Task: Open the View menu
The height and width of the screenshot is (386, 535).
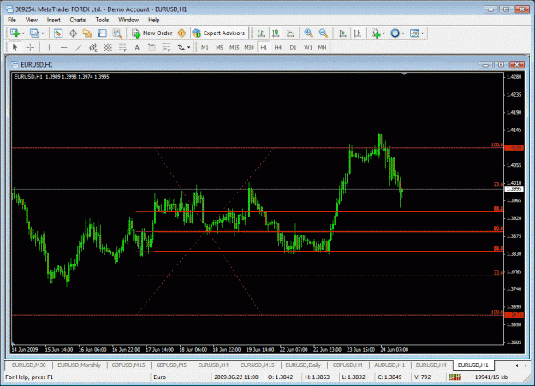Action: click(x=32, y=20)
